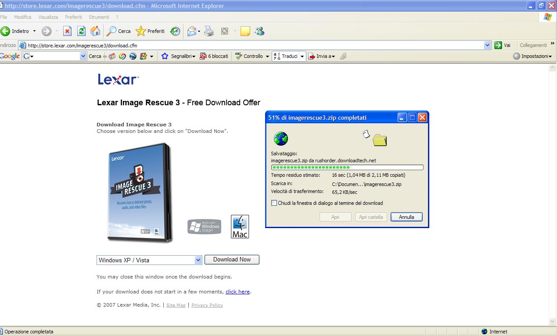
Task: Open the Site Map link
Action: point(176,305)
